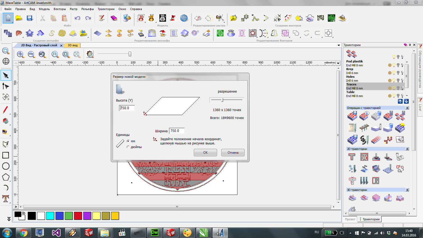423x238 pixels.
Task: Open the Drilling toolpath icon
Action: (x=352, y=168)
